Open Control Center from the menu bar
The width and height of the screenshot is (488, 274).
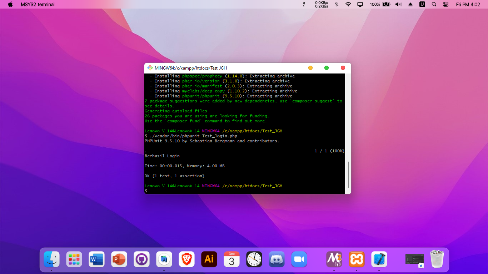[445, 4]
